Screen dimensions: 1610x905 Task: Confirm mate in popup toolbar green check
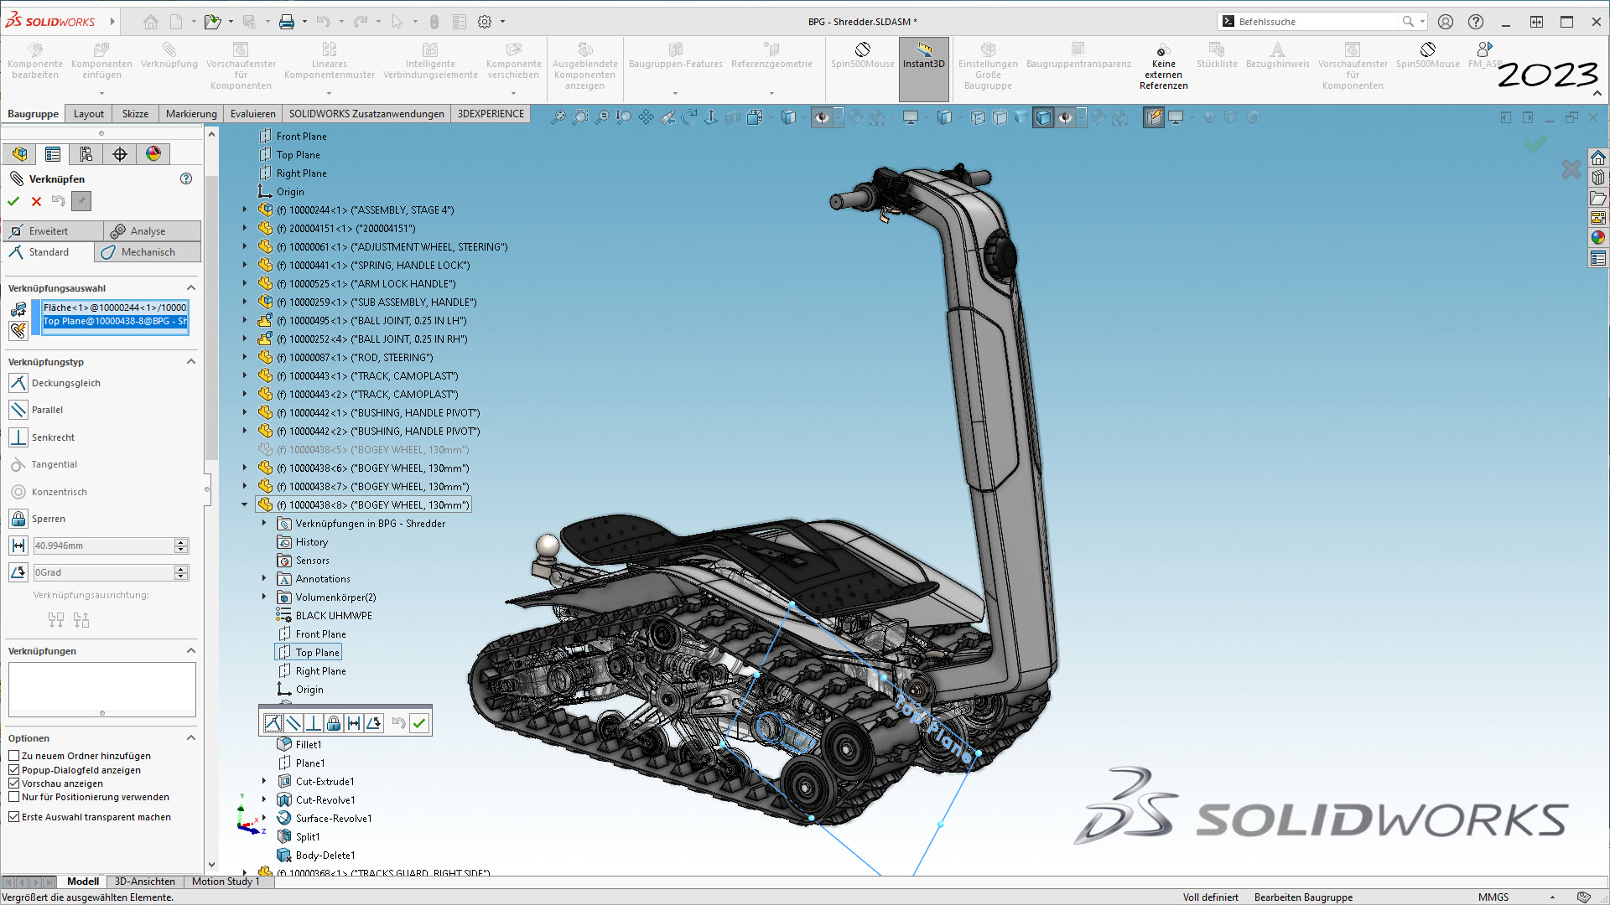click(419, 723)
